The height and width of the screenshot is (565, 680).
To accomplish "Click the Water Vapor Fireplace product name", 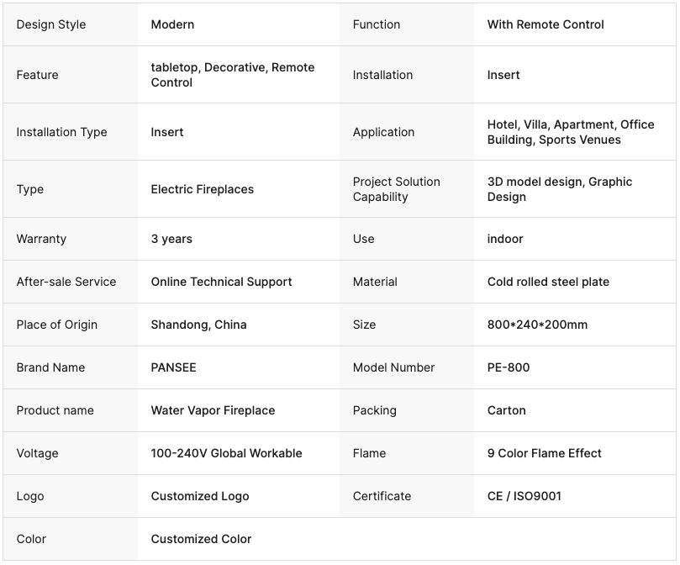I will coord(213,410).
